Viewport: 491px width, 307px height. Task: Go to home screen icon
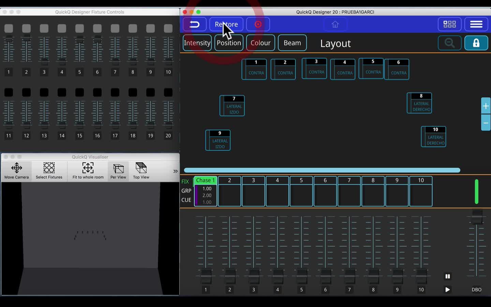(335, 24)
